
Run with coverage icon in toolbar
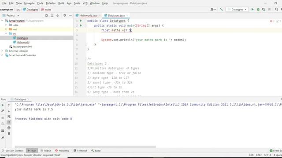[263, 9]
